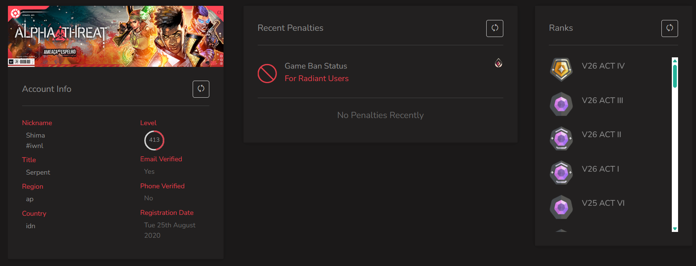This screenshot has height=266, width=696.
Task: Click the V26 ACT IV rank badge
Action: [561, 69]
